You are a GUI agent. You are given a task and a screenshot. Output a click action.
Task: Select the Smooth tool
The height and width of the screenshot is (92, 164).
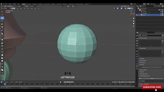tap(2, 61)
